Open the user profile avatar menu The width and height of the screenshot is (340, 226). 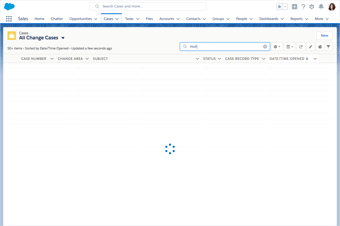point(331,7)
